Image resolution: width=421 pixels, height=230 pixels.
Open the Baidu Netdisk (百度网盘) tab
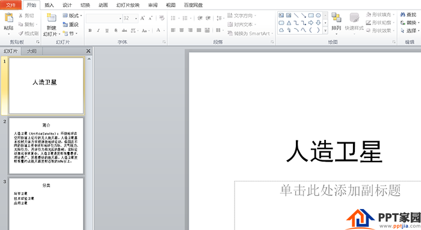coord(193,5)
